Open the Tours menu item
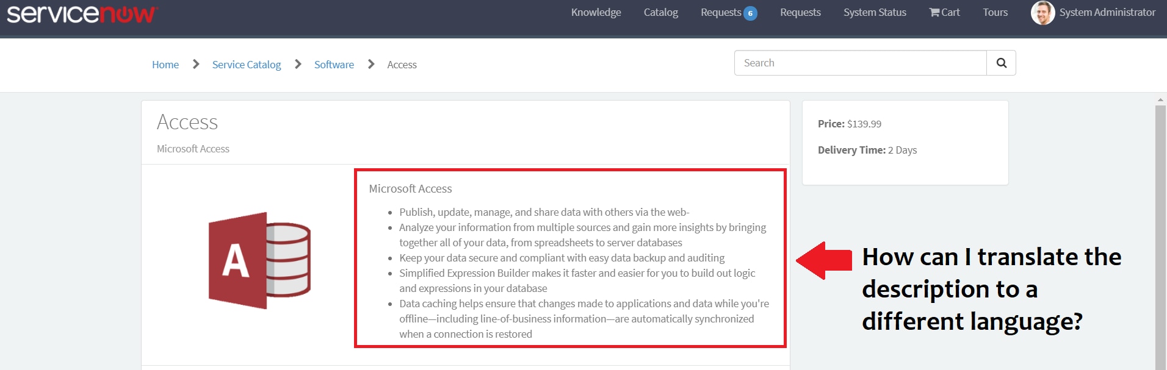Image resolution: width=1167 pixels, height=370 pixels. (994, 12)
